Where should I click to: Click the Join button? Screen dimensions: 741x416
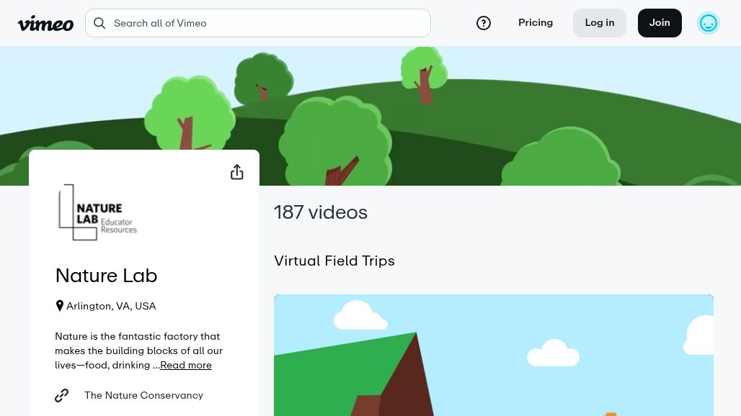click(x=660, y=22)
